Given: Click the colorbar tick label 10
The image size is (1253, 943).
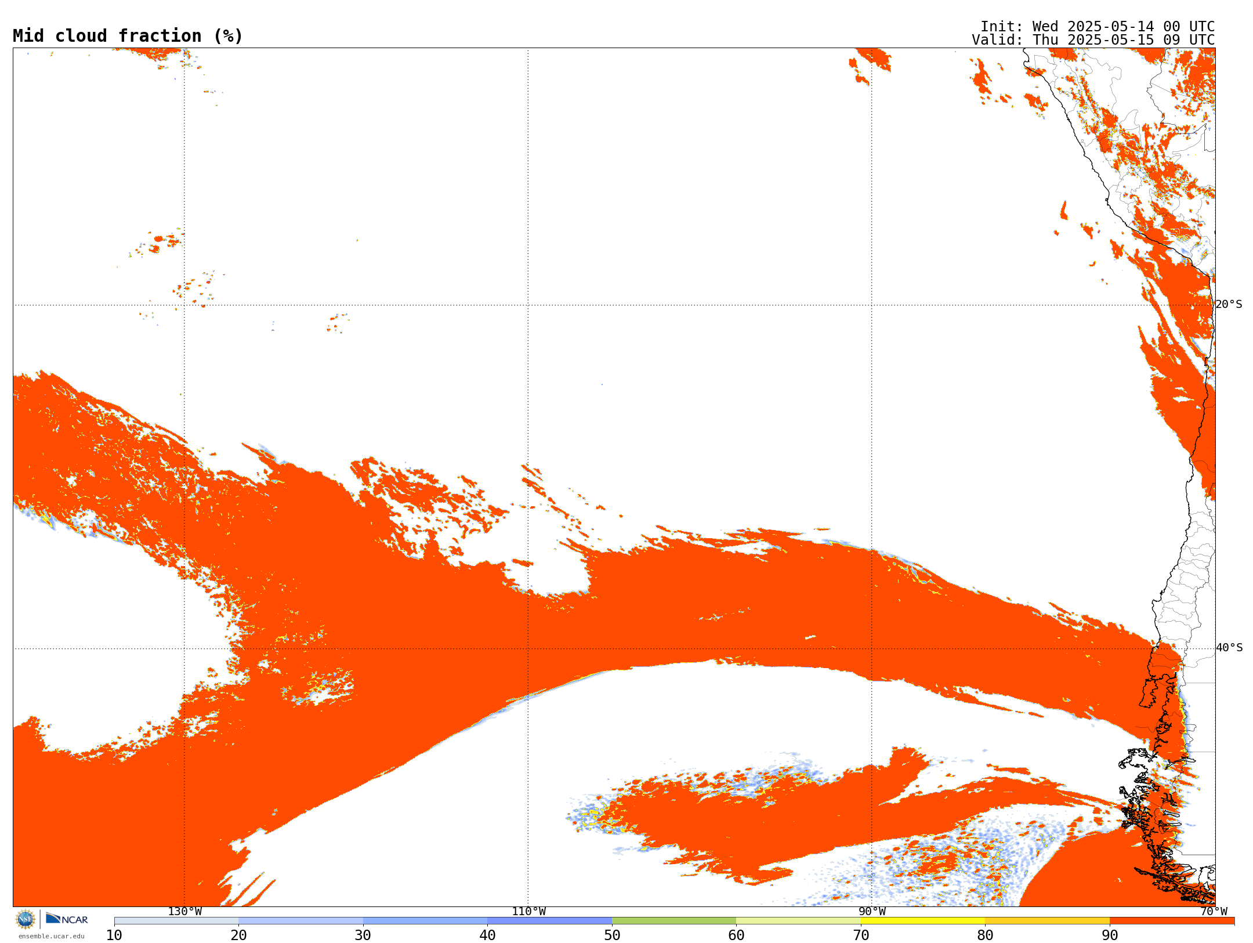Looking at the screenshot, I should (x=114, y=935).
